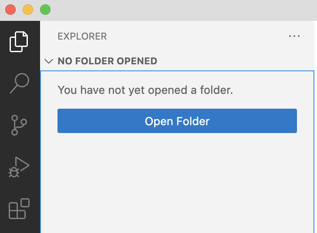Click blank space right of NO FOLDER OPENED
Viewport: 317px width, 233px height.
(235, 61)
